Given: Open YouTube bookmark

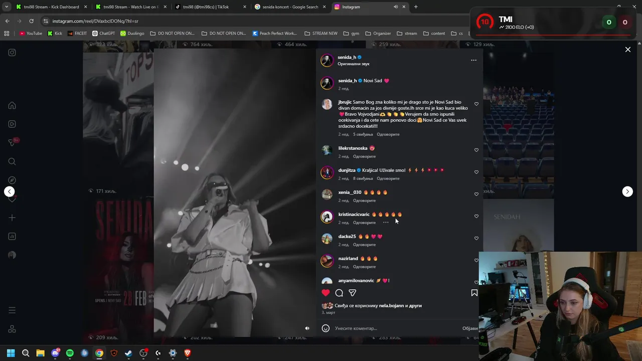Looking at the screenshot, I should pyautogui.click(x=31, y=34).
